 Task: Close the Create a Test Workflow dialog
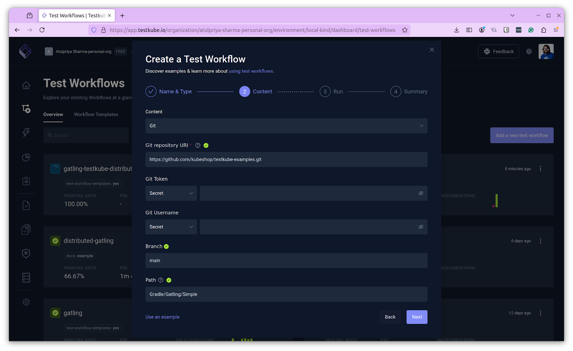coord(432,50)
